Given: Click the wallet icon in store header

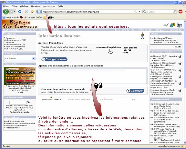Looking at the screenshot, I should (x=172, y=25).
